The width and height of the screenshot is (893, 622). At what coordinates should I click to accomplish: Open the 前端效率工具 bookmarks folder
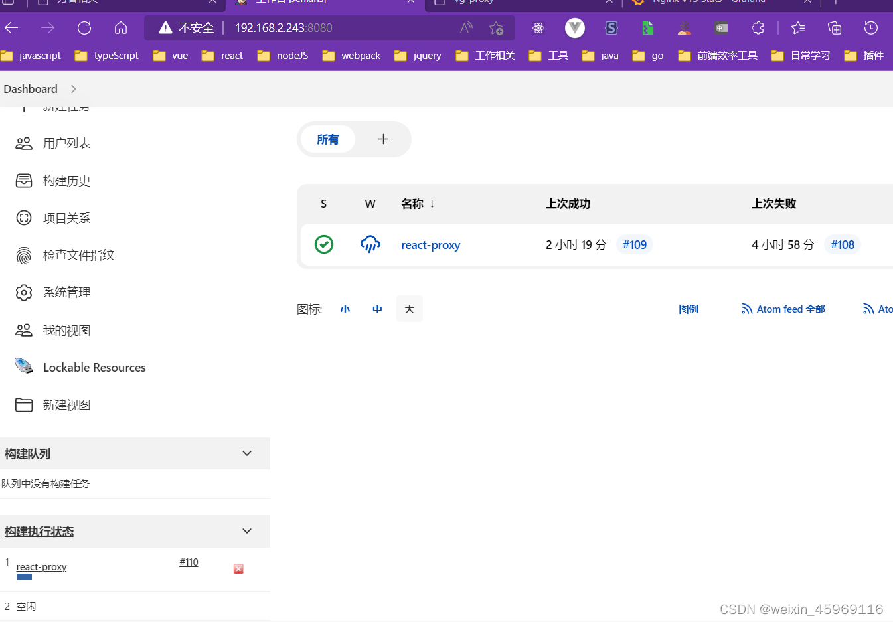pos(718,56)
